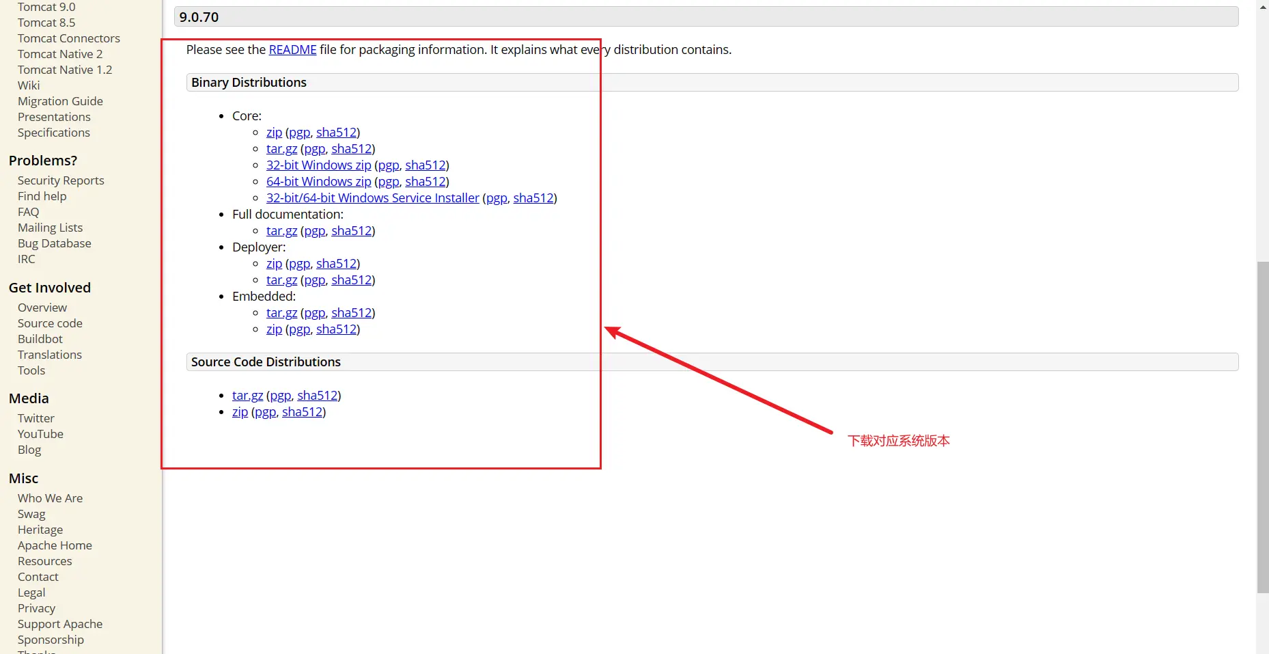Download the Core zip distribution
1269x654 pixels.
point(274,133)
